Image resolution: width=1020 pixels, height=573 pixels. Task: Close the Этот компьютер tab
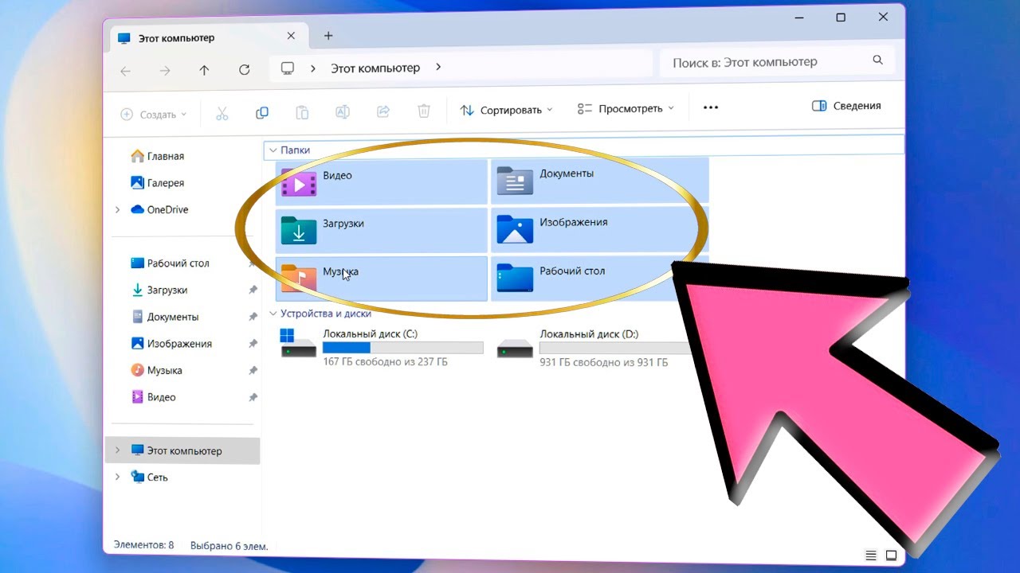291,36
